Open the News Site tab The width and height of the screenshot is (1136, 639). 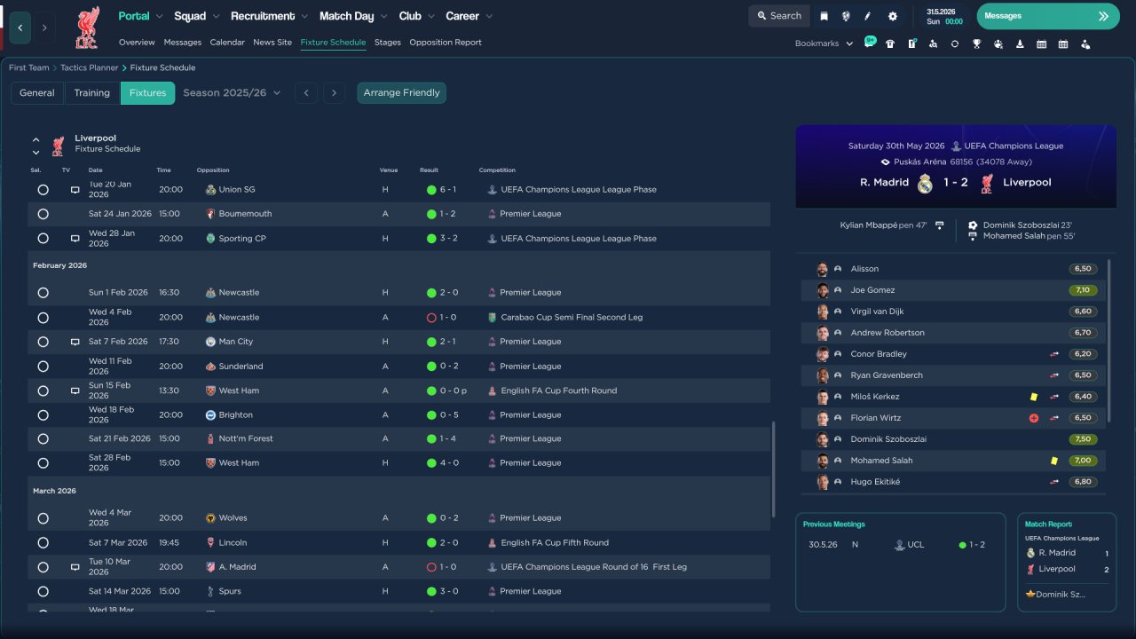click(x=272, y=43)
